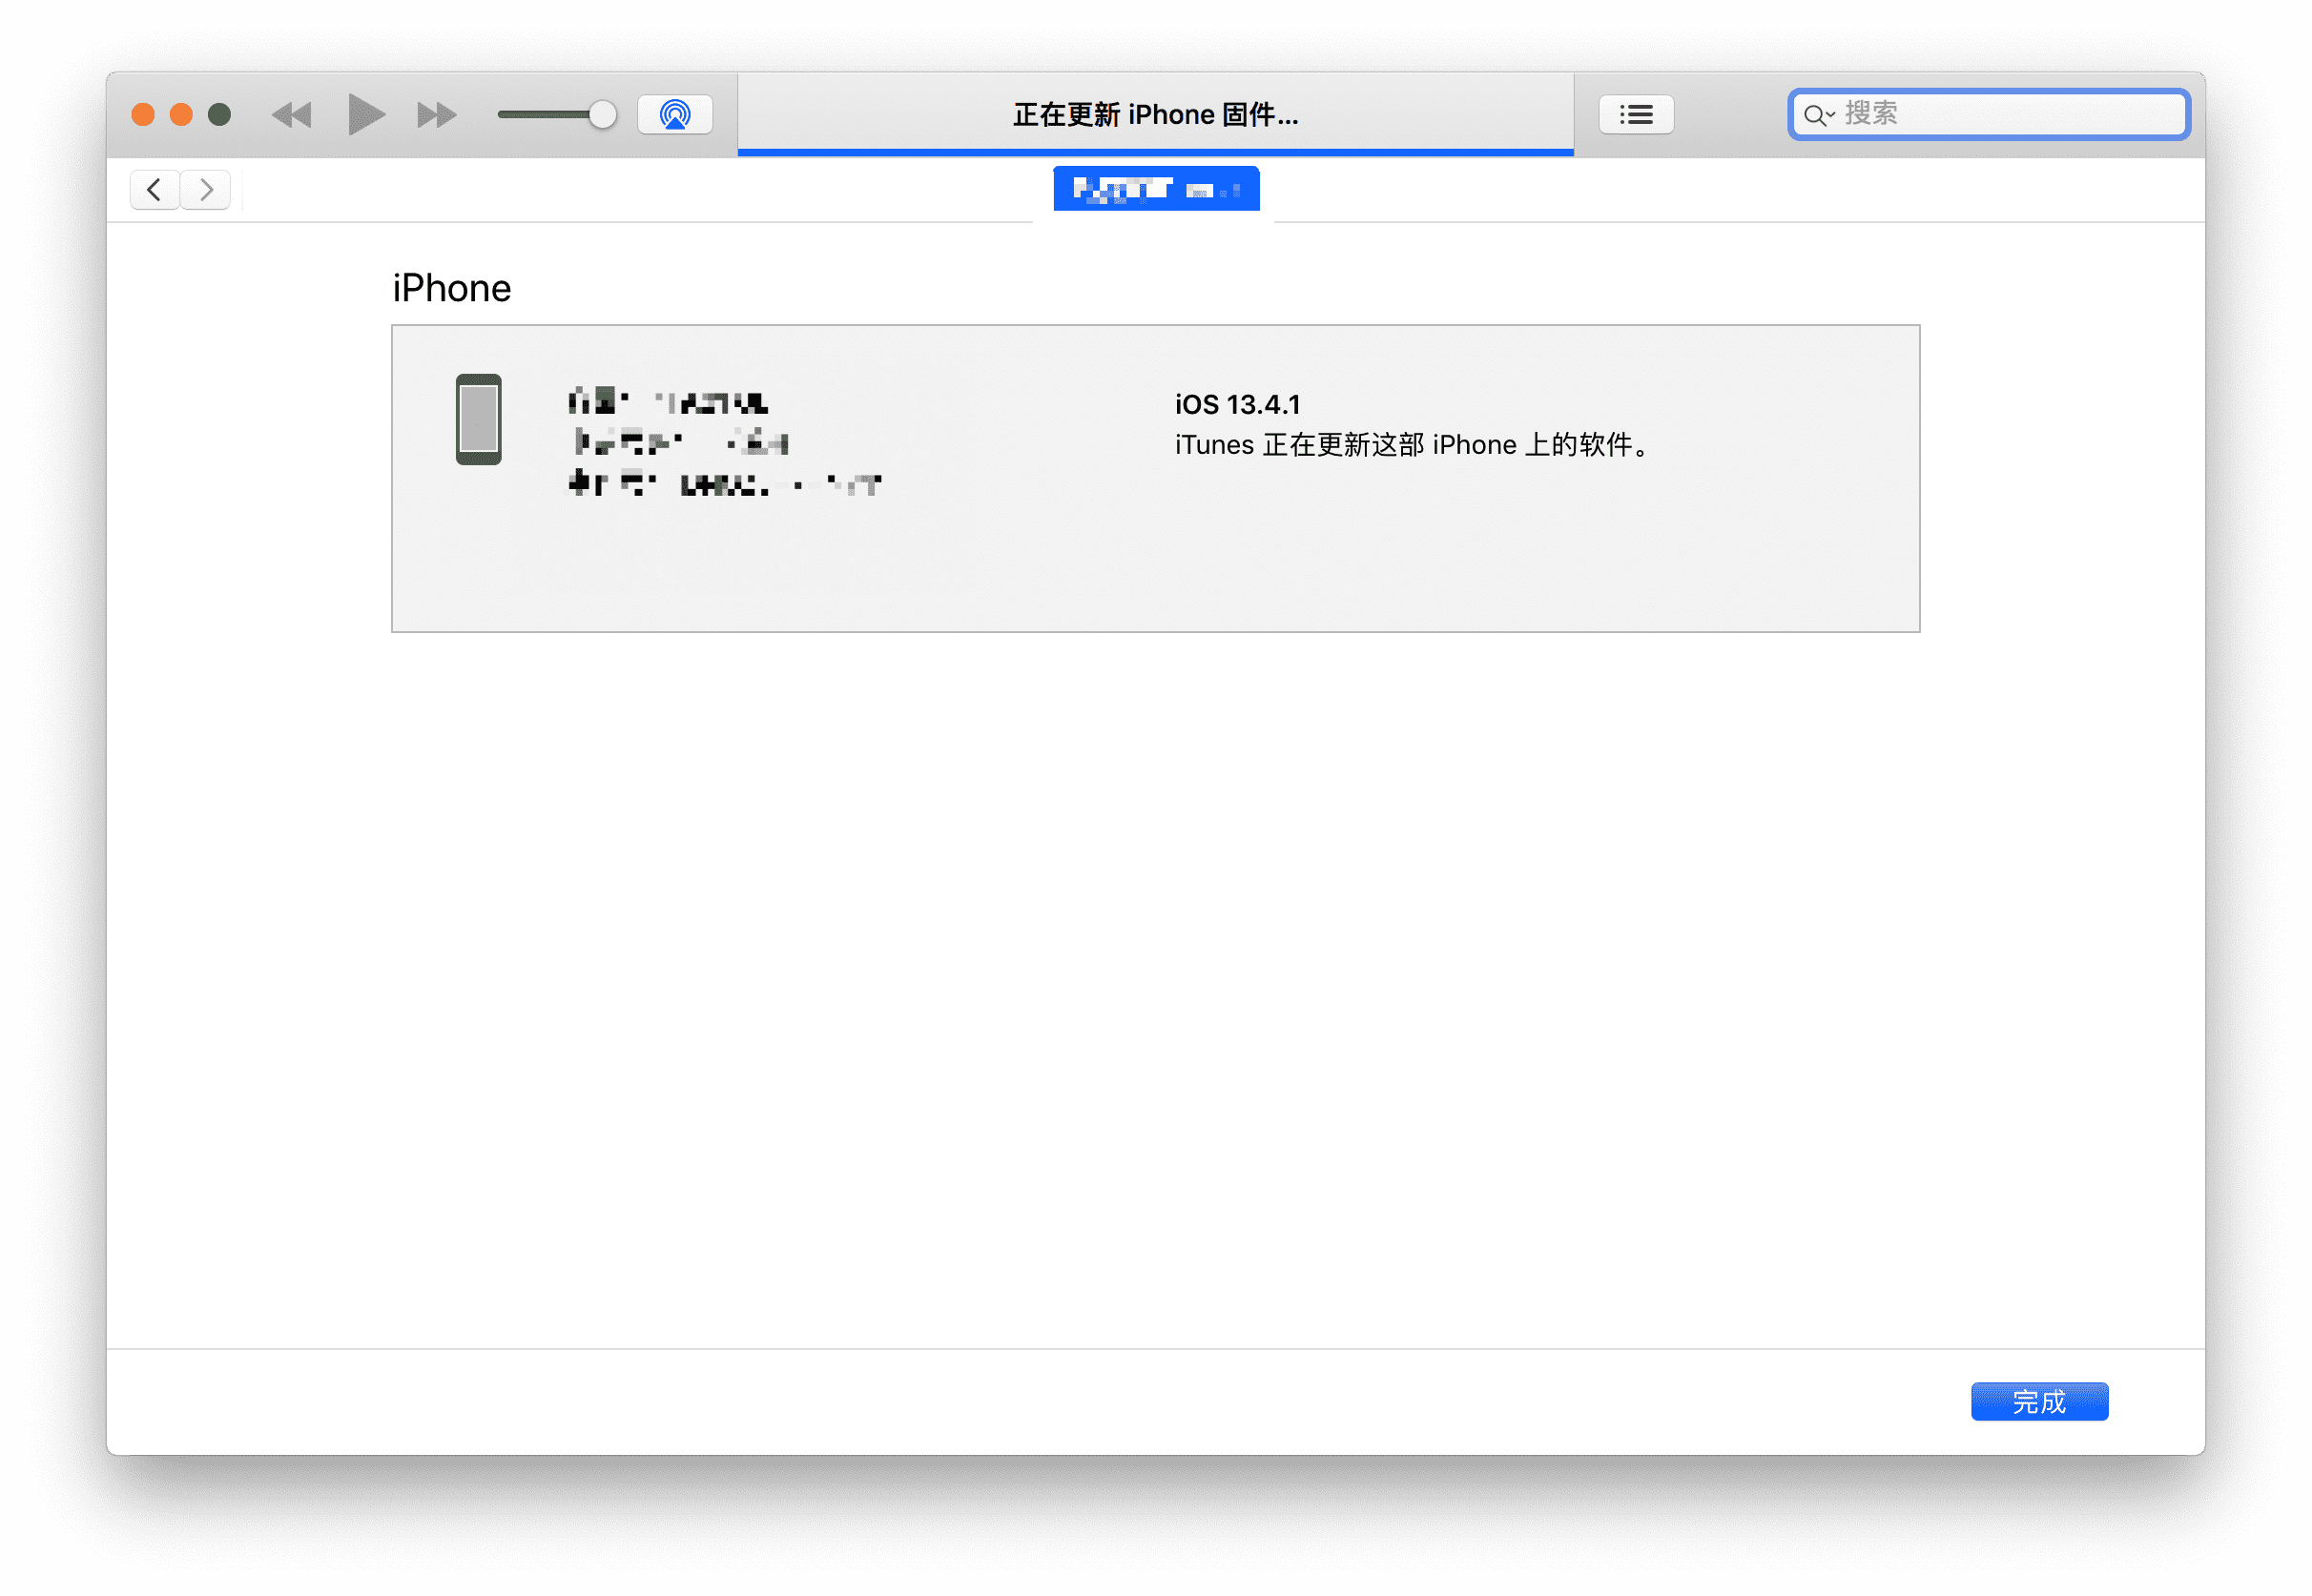2312x1596 pixels.
Task: Click the iPhone section heading
Action: 451,289
